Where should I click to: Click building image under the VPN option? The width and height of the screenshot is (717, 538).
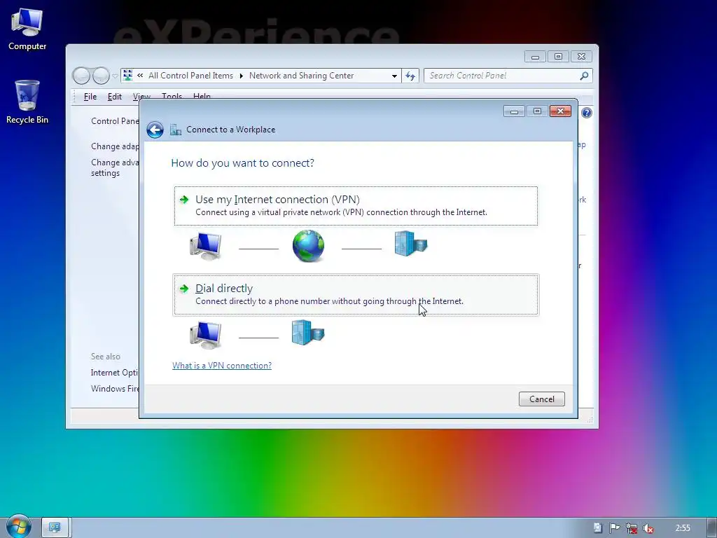pyautogui.click(x=410, y=243)
